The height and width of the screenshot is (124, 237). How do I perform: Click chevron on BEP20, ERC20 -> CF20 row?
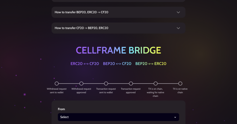[178, 12]
